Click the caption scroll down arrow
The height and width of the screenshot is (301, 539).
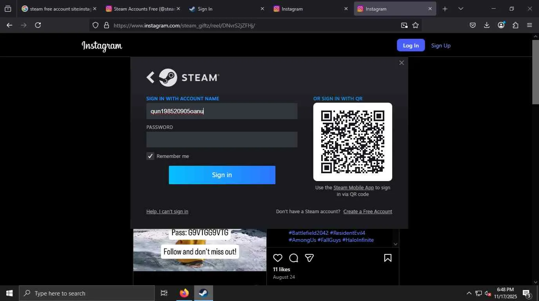[x=395, y=244]
